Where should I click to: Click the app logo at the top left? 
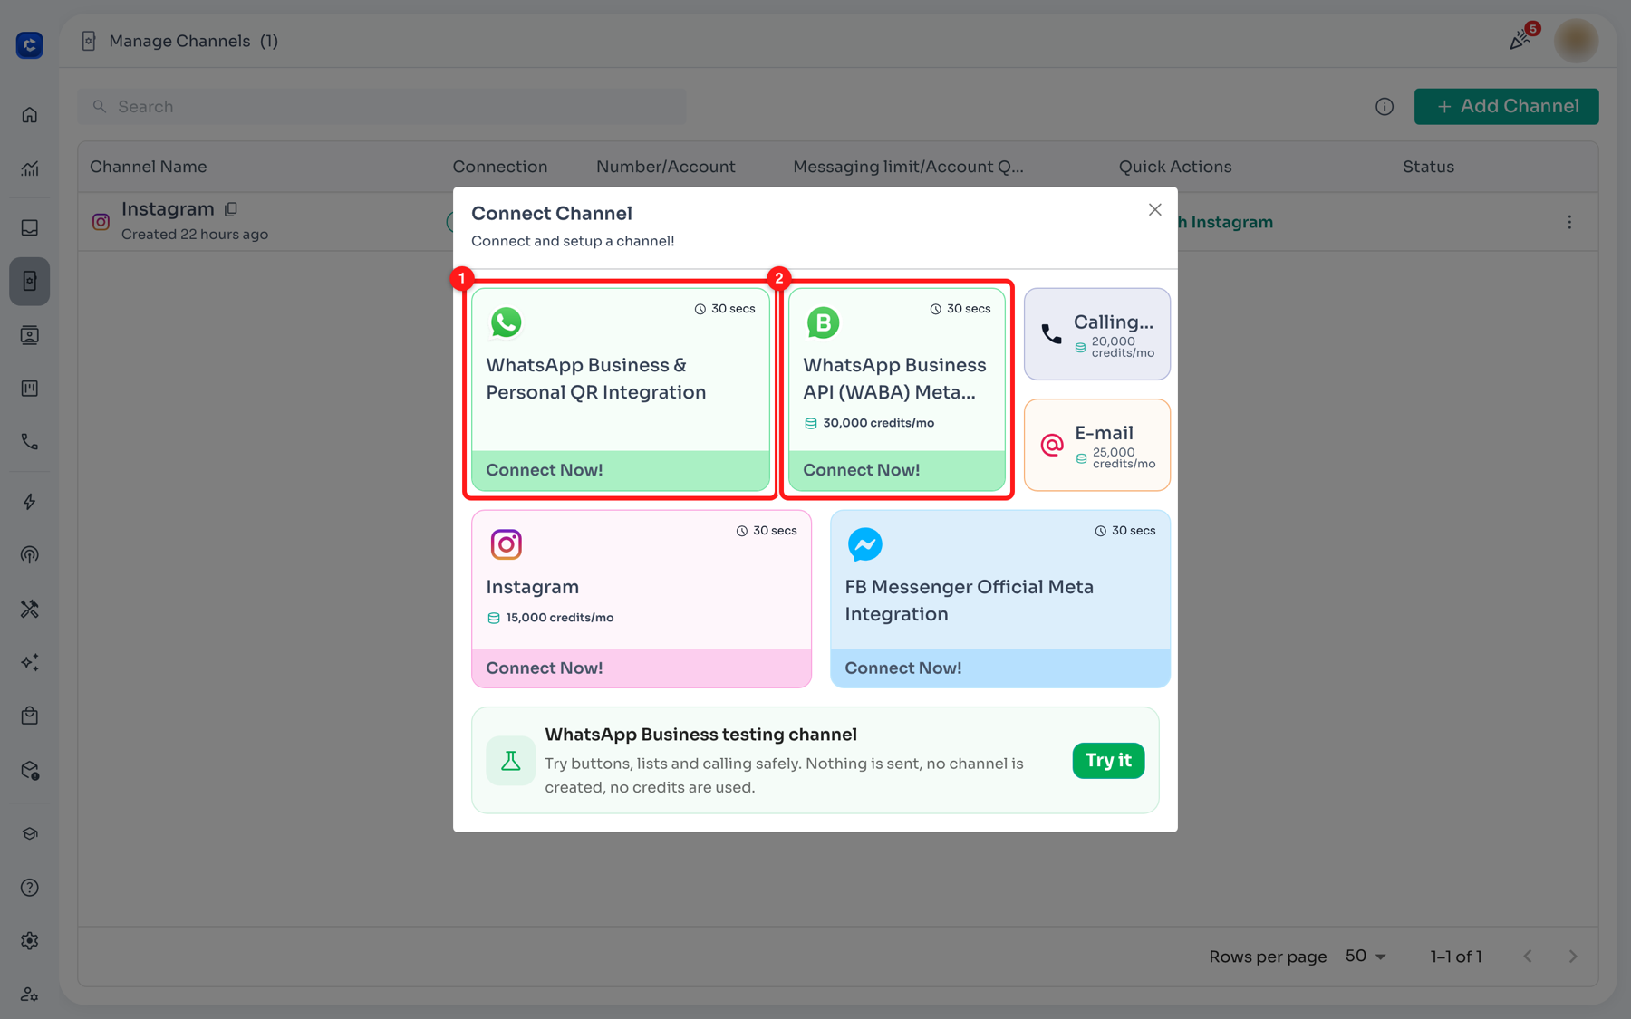click(30, 44)
